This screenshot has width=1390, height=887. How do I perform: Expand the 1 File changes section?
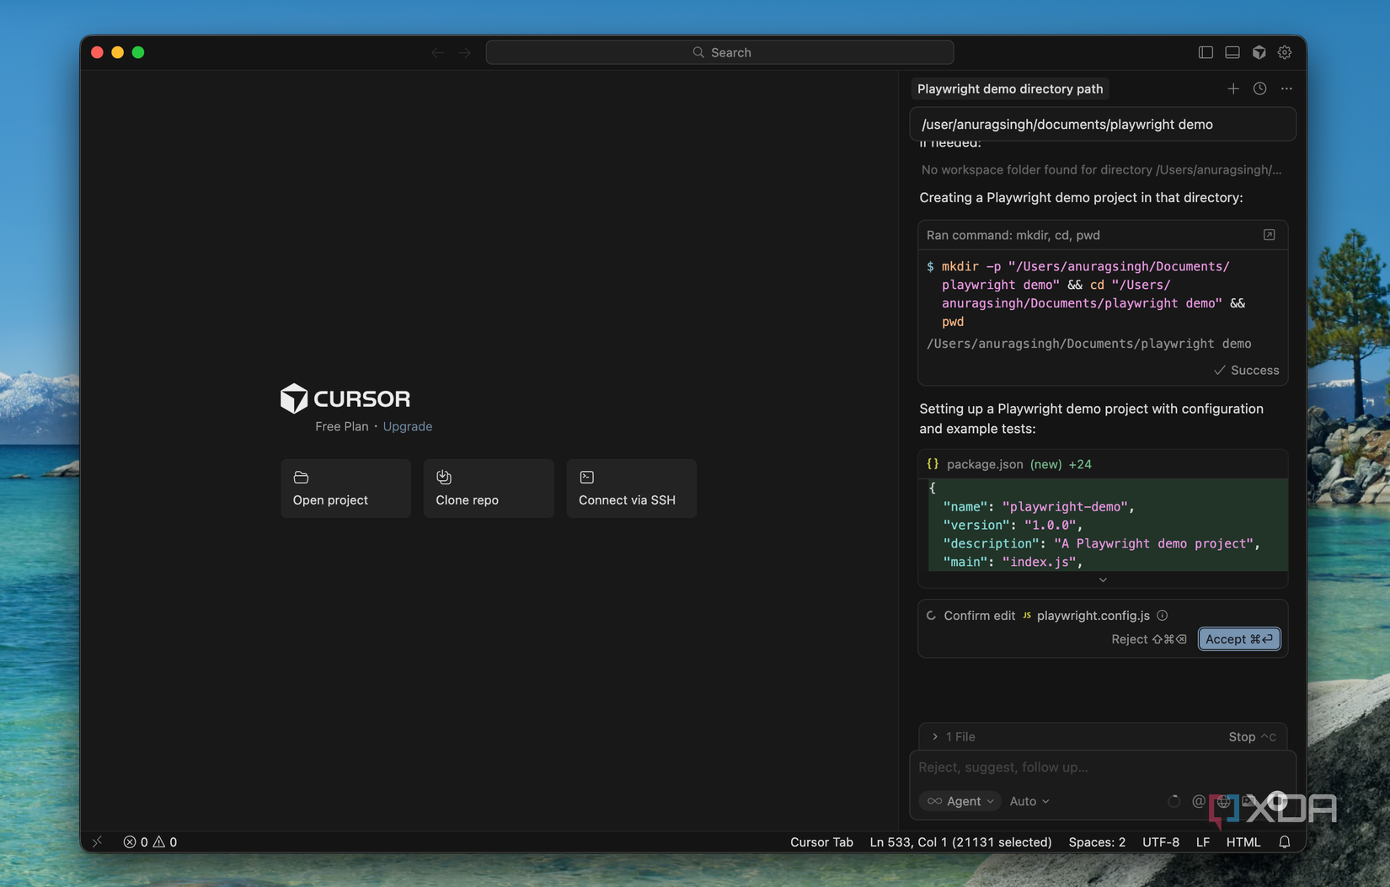pos(953,736)
